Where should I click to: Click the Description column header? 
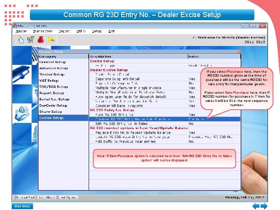click(138, 57)
